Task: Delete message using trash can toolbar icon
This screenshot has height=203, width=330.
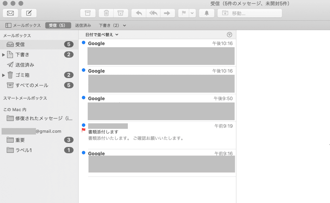Action: 106,13
